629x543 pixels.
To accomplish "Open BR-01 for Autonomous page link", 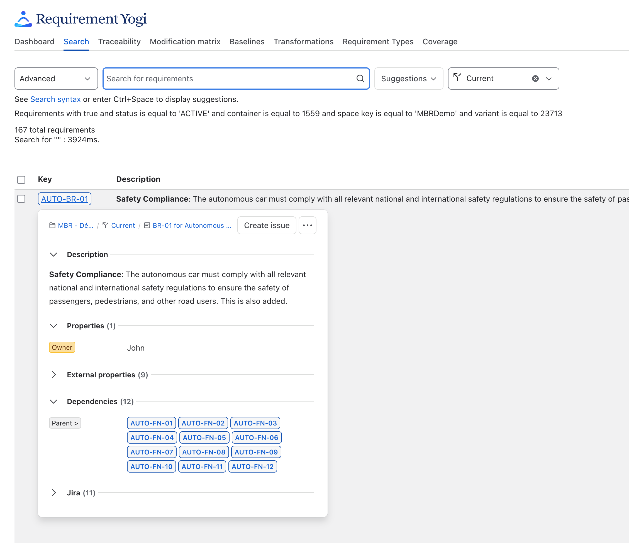I will tap(192, 225).
